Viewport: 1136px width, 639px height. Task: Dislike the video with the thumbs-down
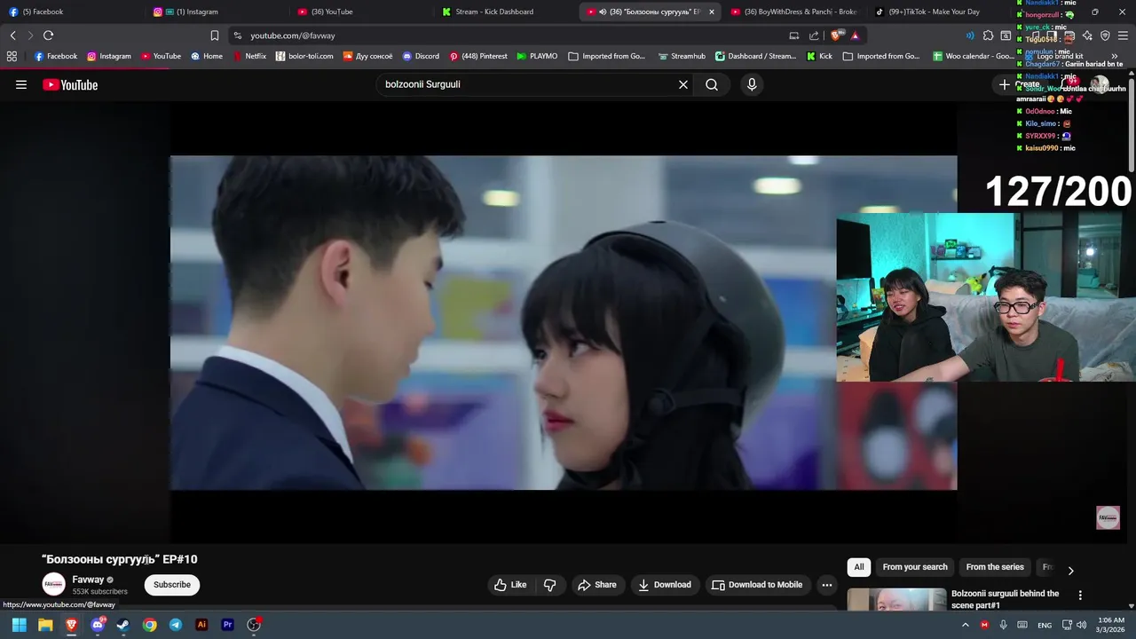[x=549, y=585]
